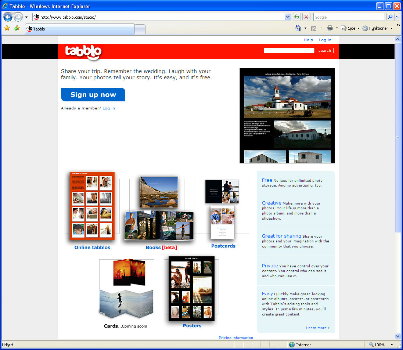
Task: Click the browser Back arrow button
Action: click(x=8, y=17)
